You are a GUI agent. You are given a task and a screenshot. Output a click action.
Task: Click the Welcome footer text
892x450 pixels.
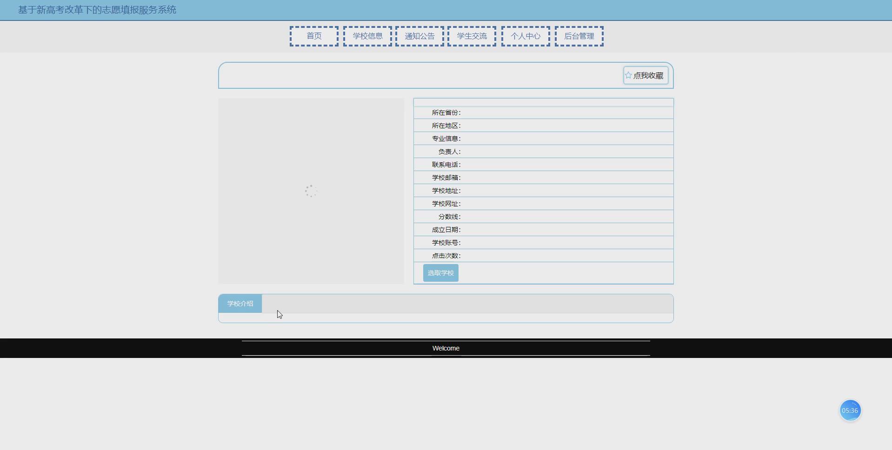click(446, 348)
